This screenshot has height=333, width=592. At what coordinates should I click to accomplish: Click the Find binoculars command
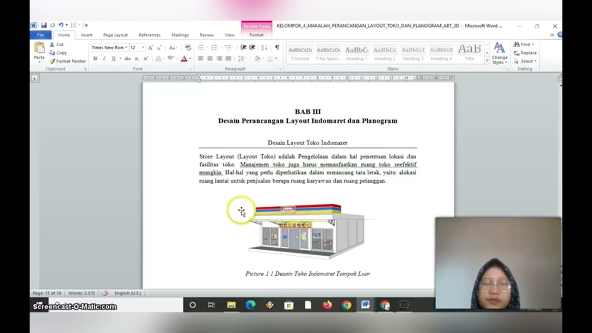pyautogui.click(x=524, y=44)
